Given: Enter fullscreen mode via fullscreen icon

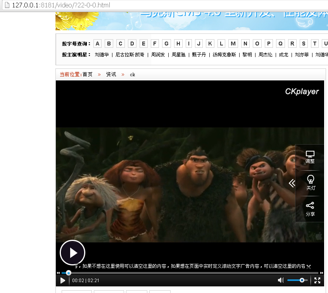Looking at the screenshot, I should [317, 281].
